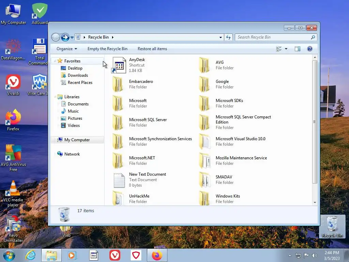Select My Computer in navigation pane
349x262 pixels.
[x=77, y=140]
